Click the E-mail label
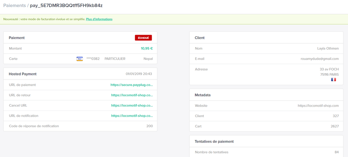Screen dimensions: 348x157 200,59
